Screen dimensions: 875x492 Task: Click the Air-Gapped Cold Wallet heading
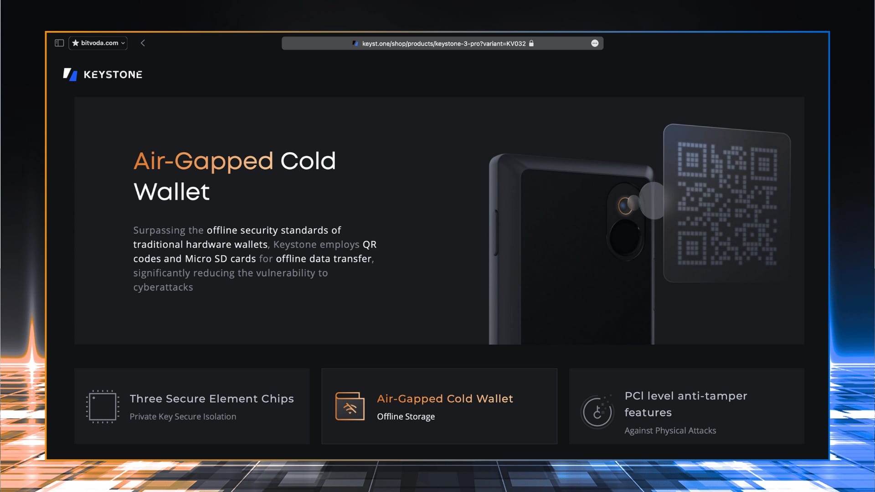pos(235,176)
